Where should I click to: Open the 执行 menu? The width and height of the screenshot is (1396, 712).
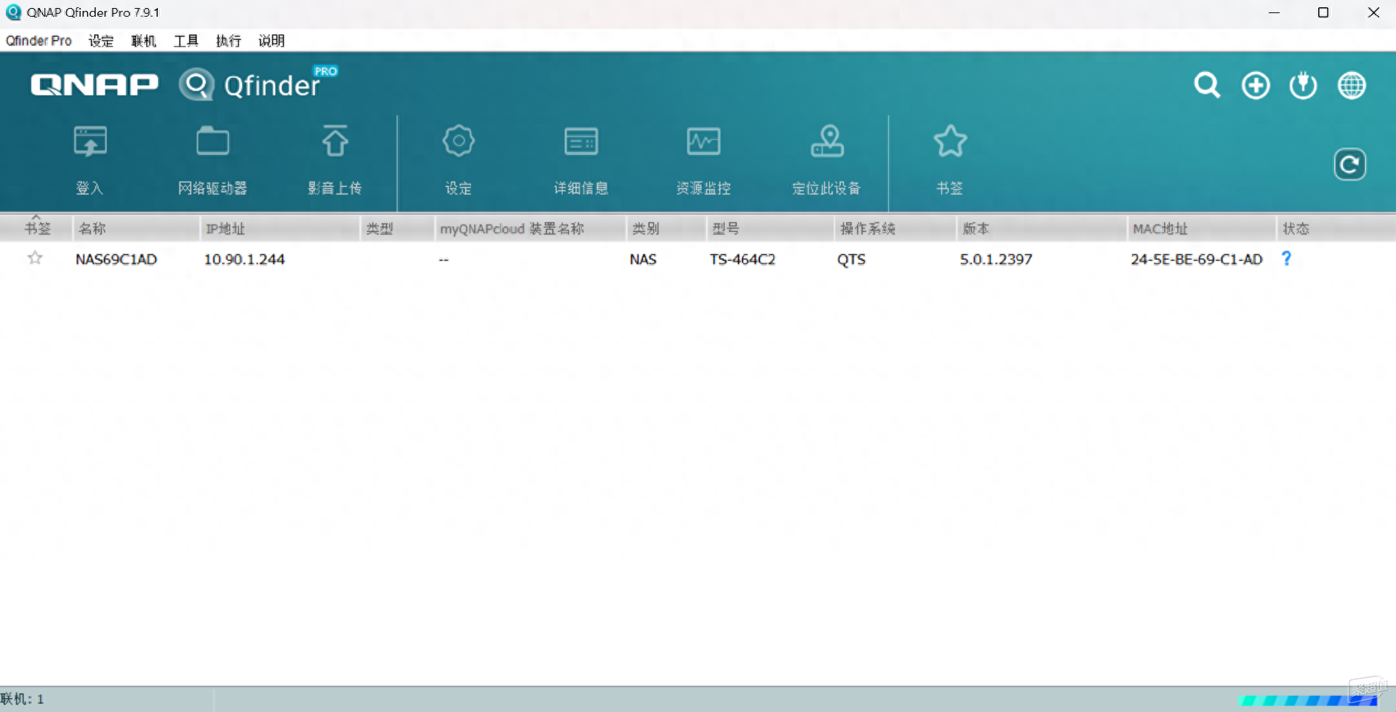228,41
